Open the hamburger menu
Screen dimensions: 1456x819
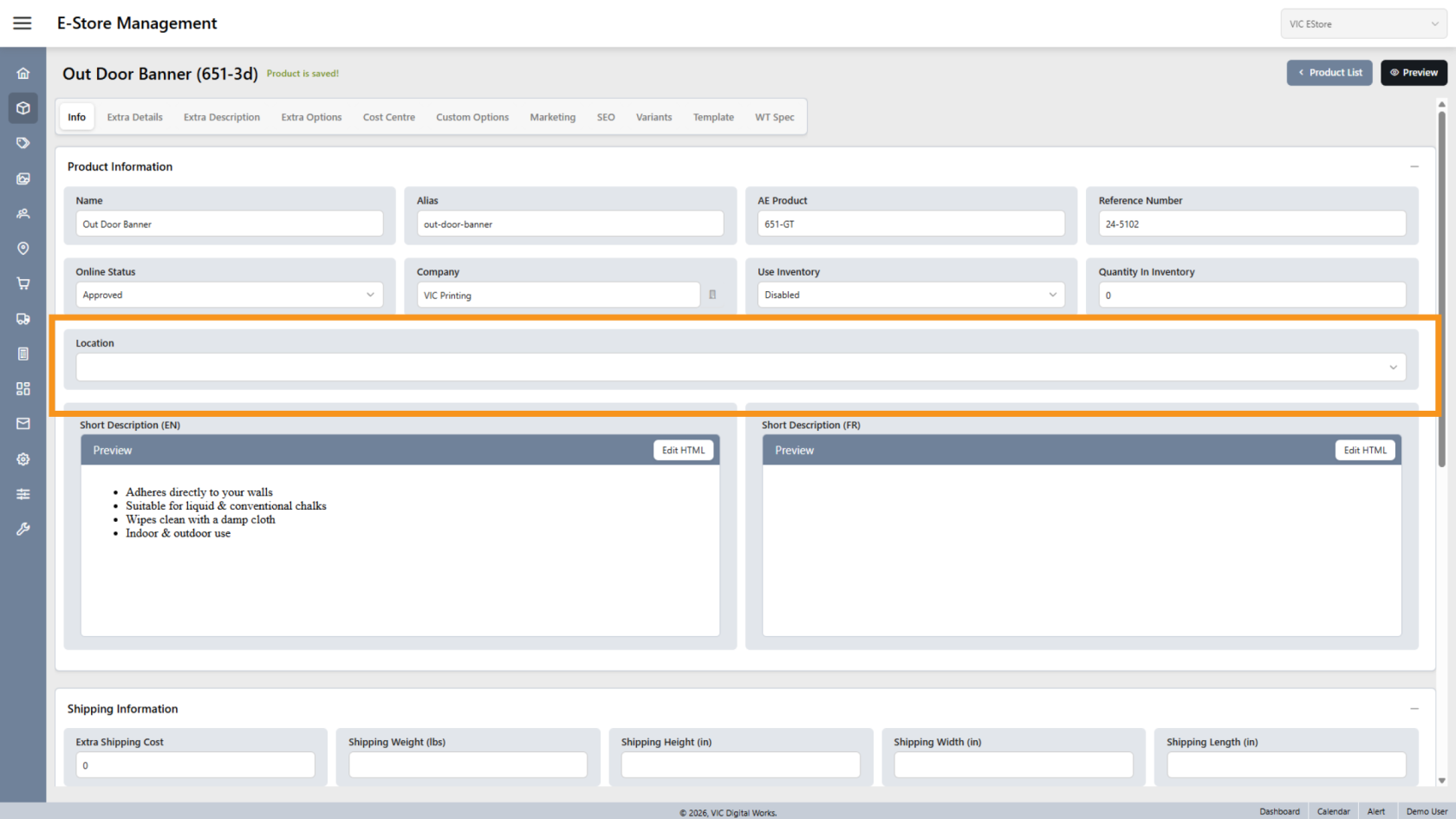pos(23,23)
